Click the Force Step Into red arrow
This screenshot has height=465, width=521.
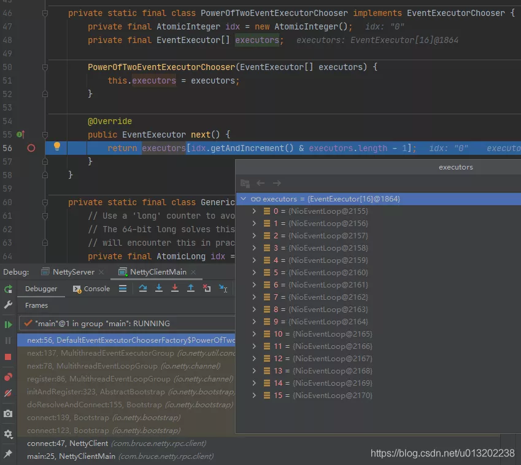(175, 289)
